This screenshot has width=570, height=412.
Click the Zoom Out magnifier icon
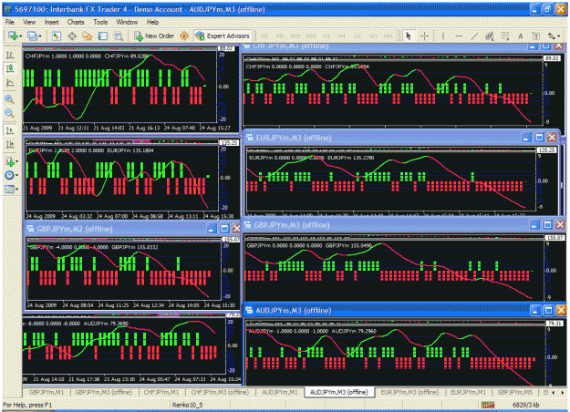[9, 113]
